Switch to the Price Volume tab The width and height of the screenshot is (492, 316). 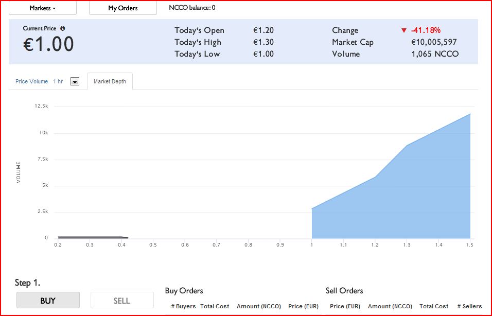[32, 82]
